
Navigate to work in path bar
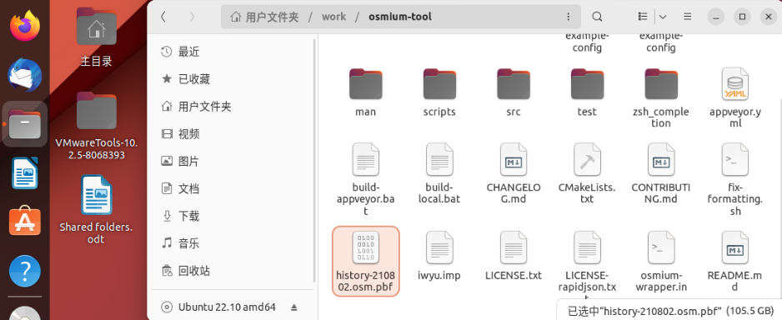pos(333,17)
